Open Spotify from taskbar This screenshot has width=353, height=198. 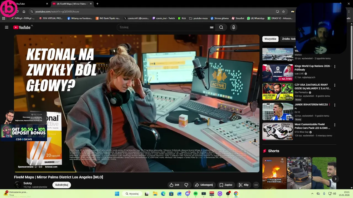pos(196,194)
